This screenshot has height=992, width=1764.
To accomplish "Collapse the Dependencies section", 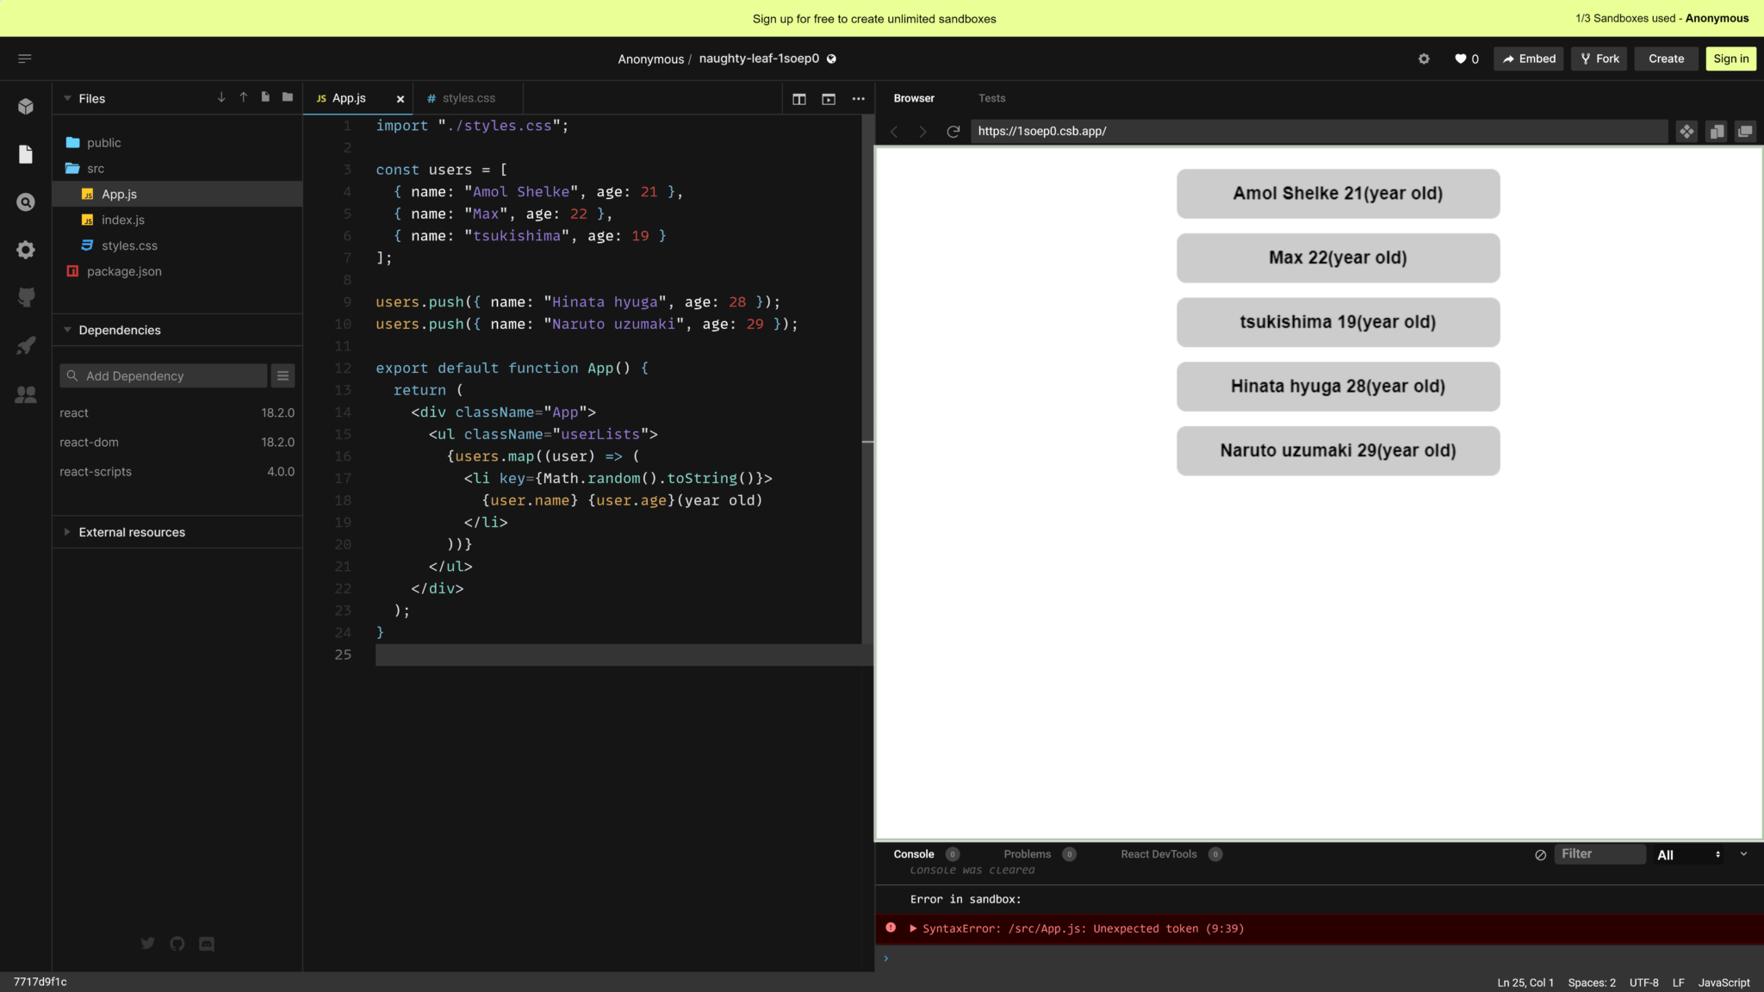I will click(x=67, y=330).
